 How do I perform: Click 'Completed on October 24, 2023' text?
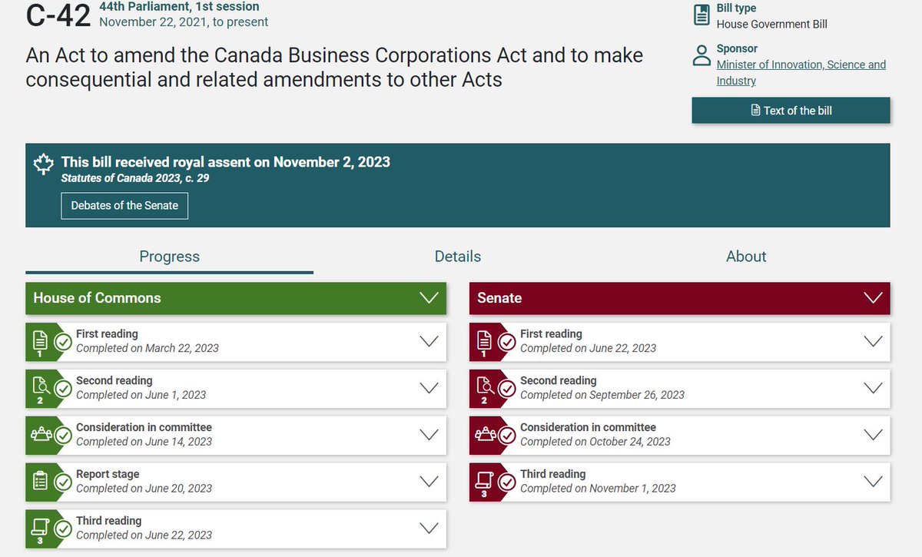[x=595, y=442]
